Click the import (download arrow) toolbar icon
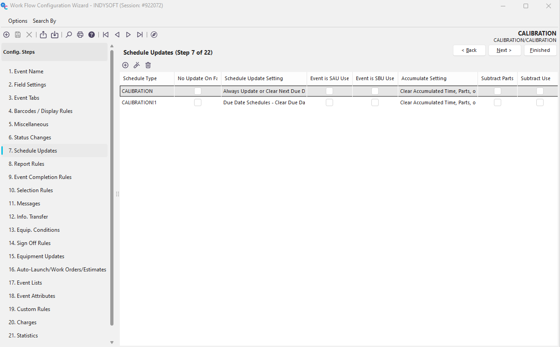 point(55,35)
